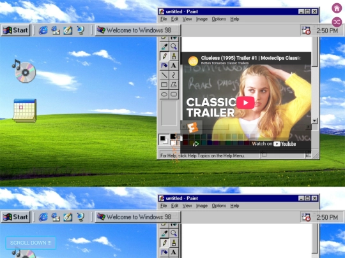This screenshot has height=258, width=345.
Task: Click Show Desktop icon on upper taskbar
Action: click(x=68, y=31)
